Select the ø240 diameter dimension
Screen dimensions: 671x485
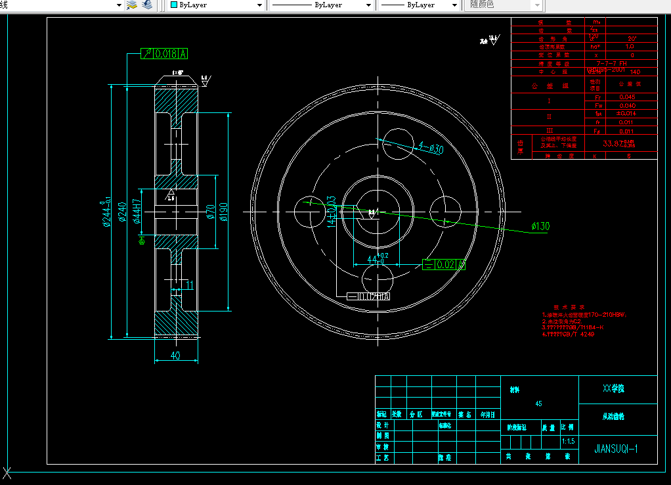(x=122, y=212)
